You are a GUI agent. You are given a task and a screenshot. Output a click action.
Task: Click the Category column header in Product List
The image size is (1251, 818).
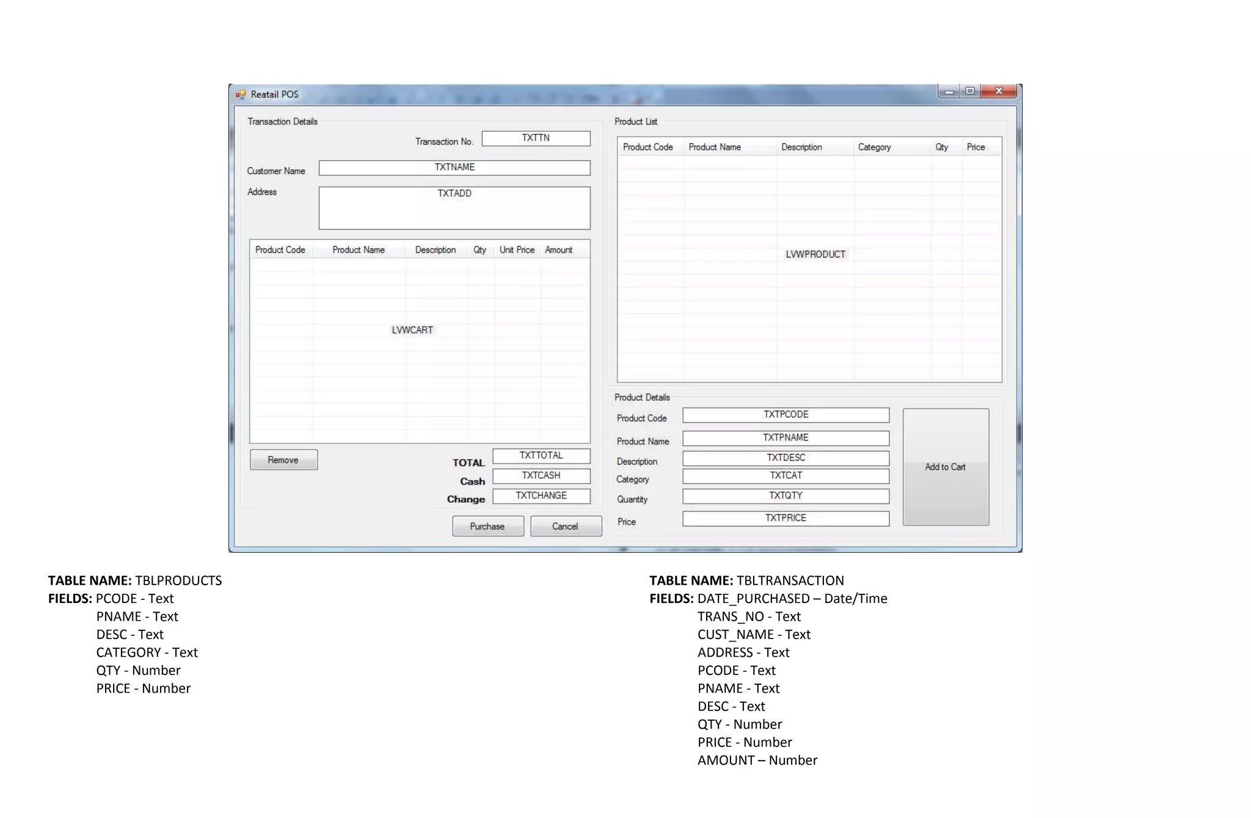[874, 147]
